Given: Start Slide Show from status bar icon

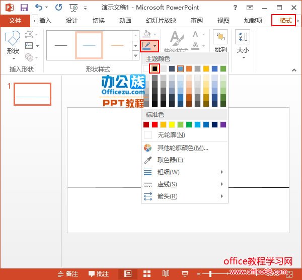Looking at the screenshot, I should 185,274.
